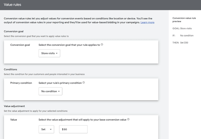The image size is (201, 139).
Task: Select the Value adjustment section heading
Action: (15, 106)
